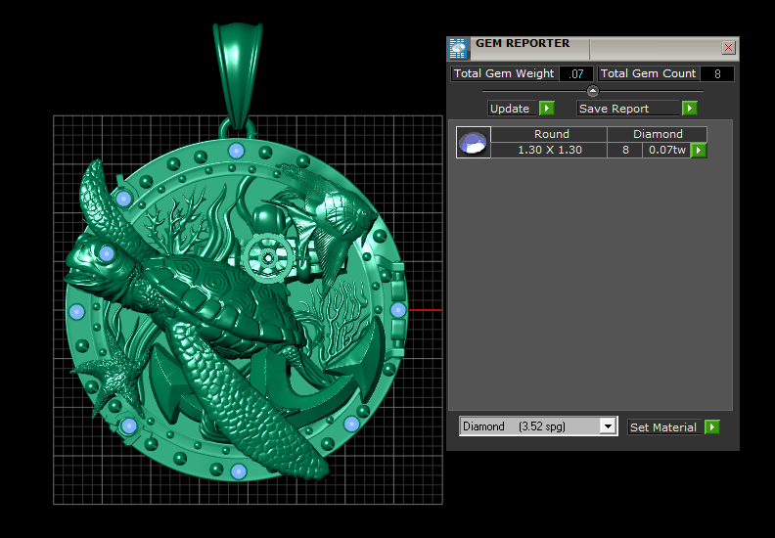Click green arrow next to Set Material
This screenshot has width=775, height=538.
[711, 426]
